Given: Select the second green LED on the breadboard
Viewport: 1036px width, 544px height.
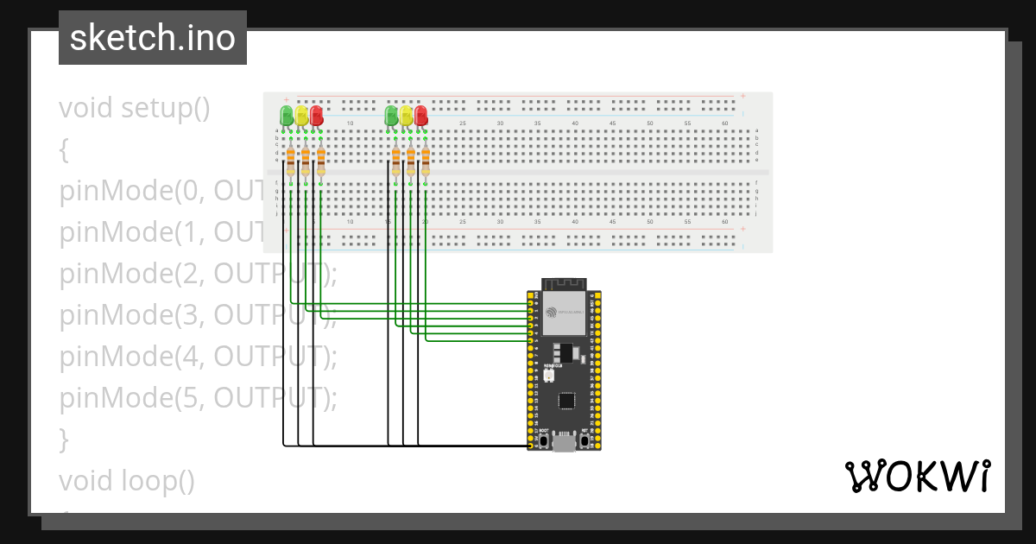Looking at the screenshot, I should click(x=392, y=116).
